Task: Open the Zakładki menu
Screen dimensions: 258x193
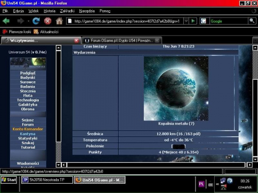Action: point(67,11)
